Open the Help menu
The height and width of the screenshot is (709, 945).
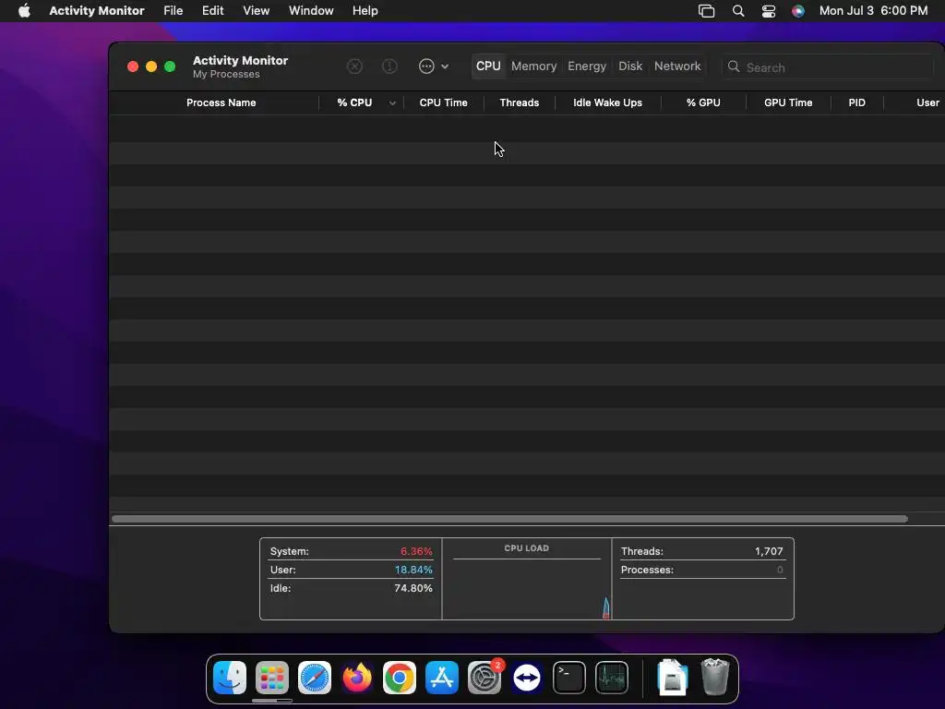click(365, 11)
